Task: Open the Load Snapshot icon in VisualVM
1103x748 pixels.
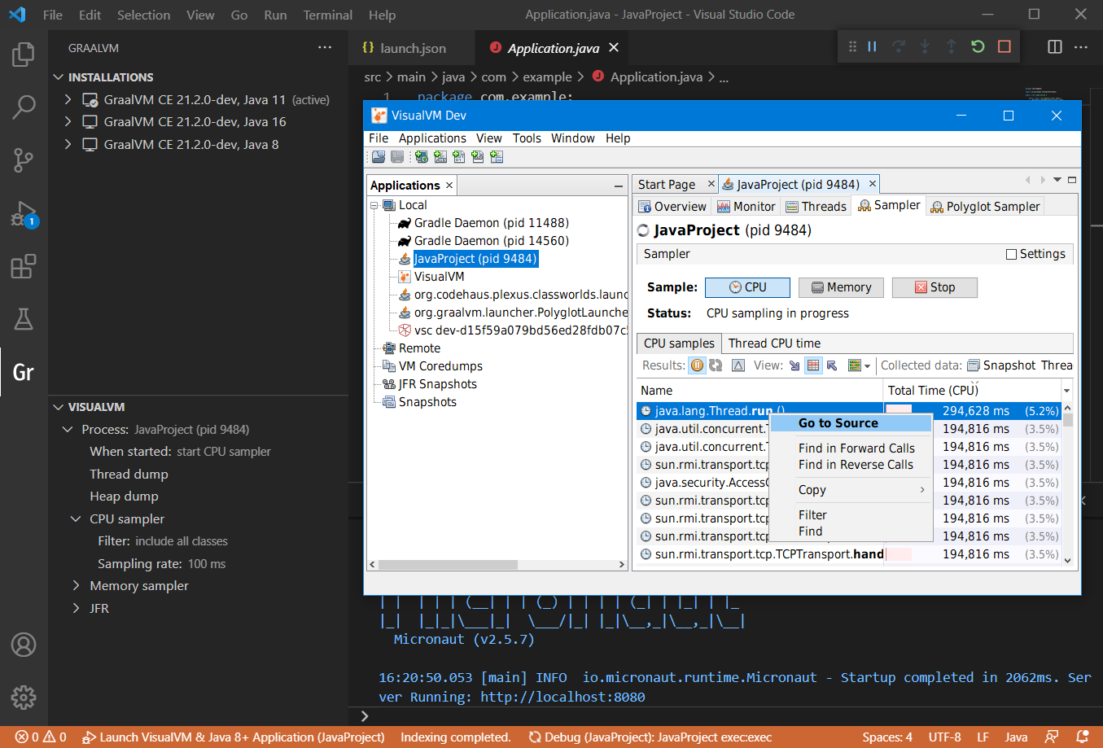Action: pos(379,156)
